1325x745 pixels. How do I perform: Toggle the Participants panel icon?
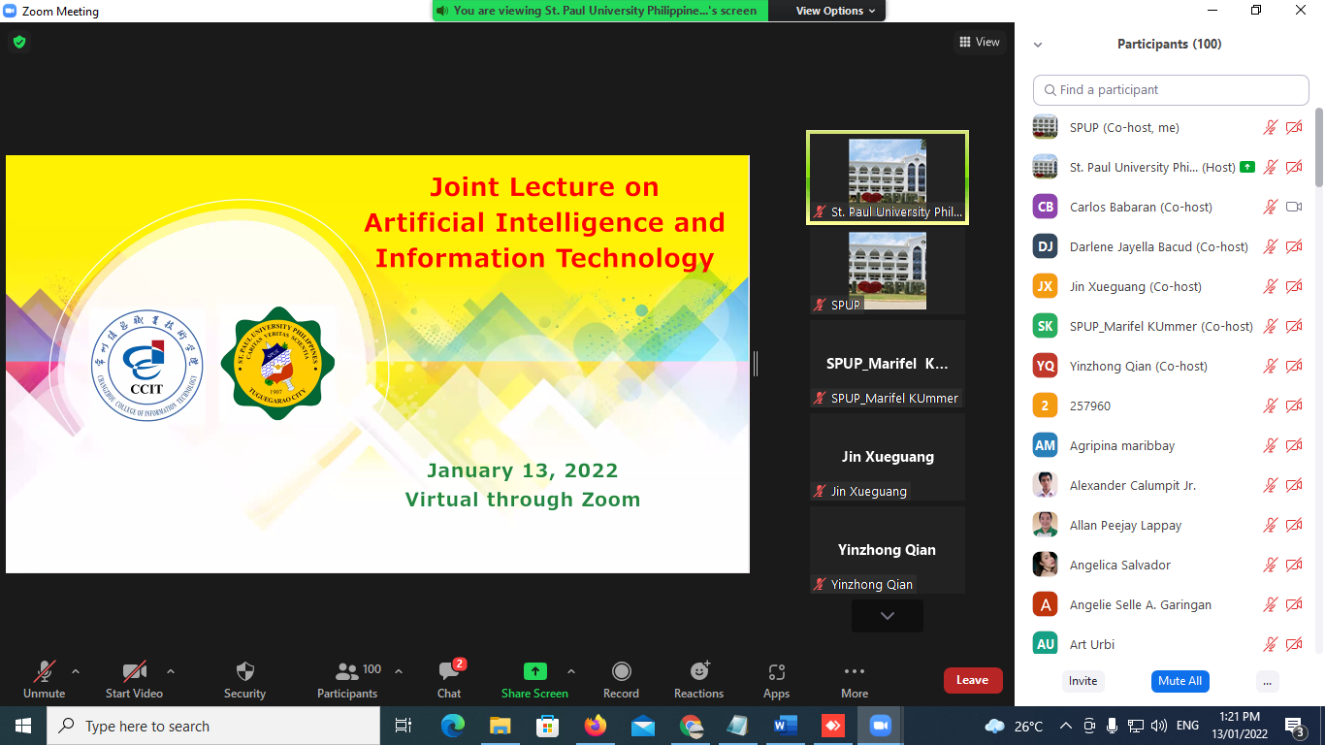tap(346, 671)
